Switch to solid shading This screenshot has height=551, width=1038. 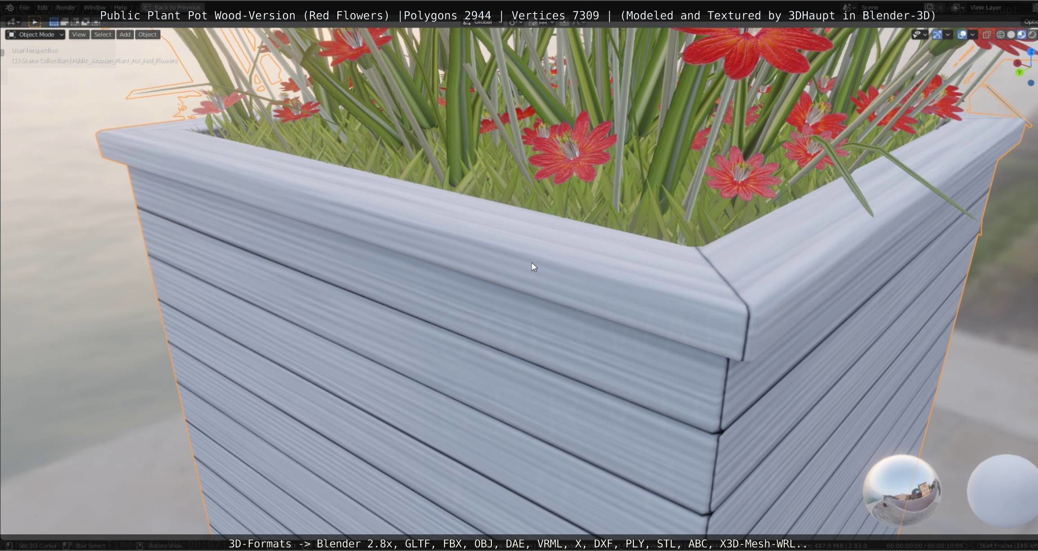[x=1011, y=35]
